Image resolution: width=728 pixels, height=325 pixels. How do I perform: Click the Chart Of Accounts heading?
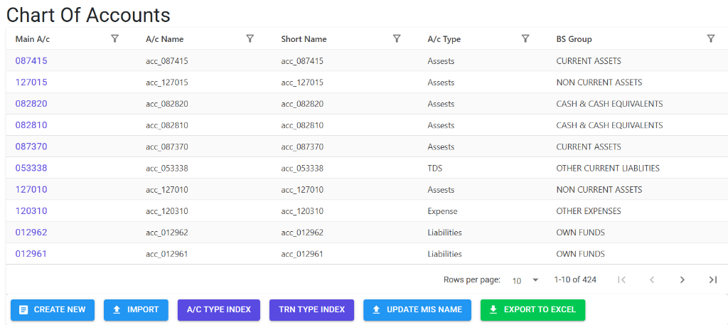(88, 16)
